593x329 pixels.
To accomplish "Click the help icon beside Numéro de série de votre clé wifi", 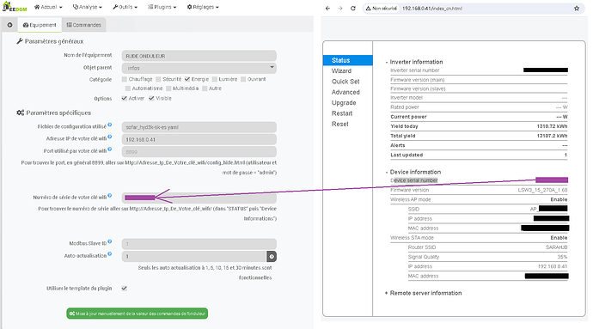I will click(110, 196).
